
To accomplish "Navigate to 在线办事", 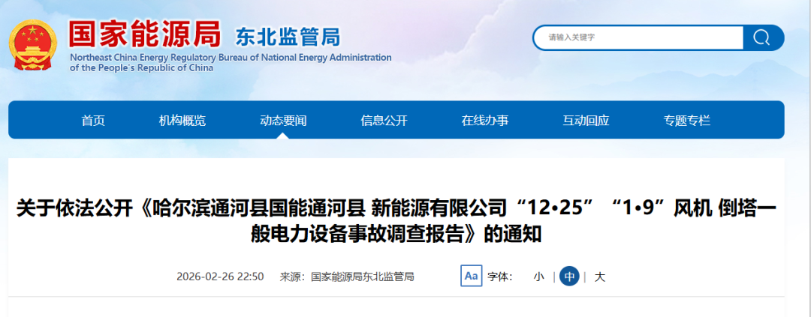I will (x=485, y=121).
